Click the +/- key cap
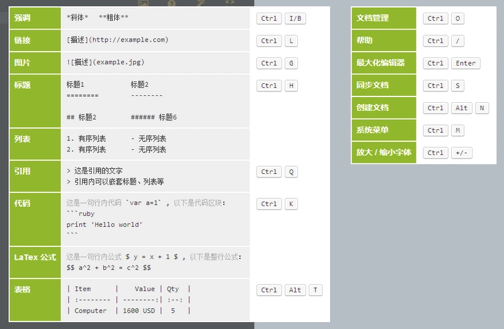 click(462, 153)
